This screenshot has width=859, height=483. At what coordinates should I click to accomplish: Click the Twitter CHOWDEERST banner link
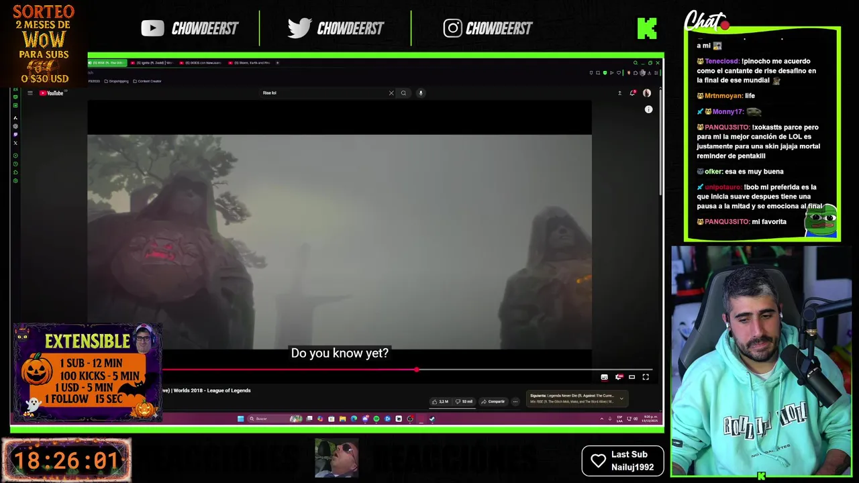point(336,28)
